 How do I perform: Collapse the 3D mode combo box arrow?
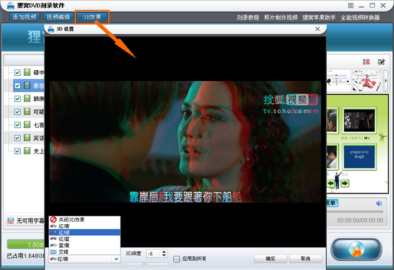click(x=116, y=259)
